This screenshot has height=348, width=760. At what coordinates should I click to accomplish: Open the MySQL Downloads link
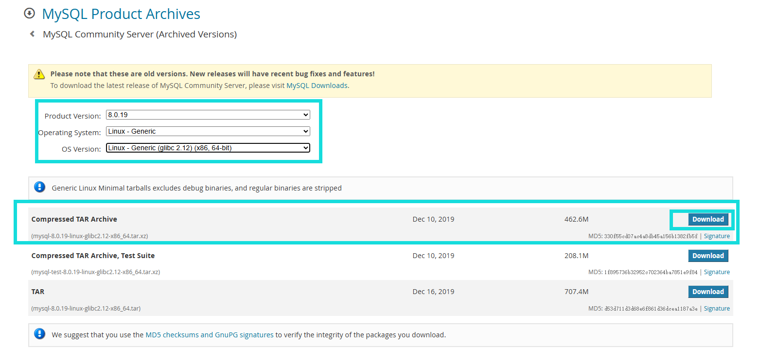[317, 86]
